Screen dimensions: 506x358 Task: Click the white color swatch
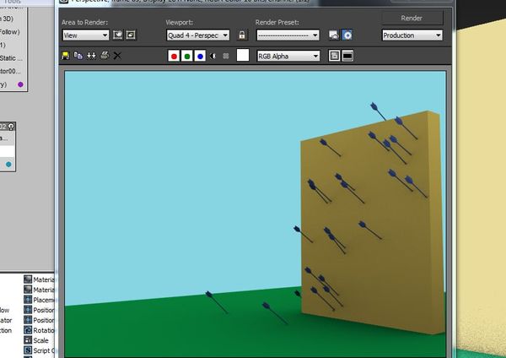click(x=243, y=56)
